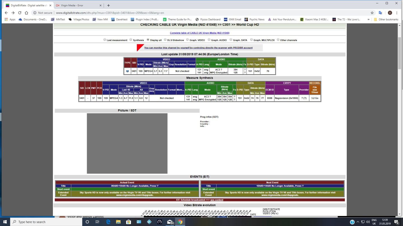Open the Chrome three-dot menu
Viewport: 403px width, 226px height.
397,13
